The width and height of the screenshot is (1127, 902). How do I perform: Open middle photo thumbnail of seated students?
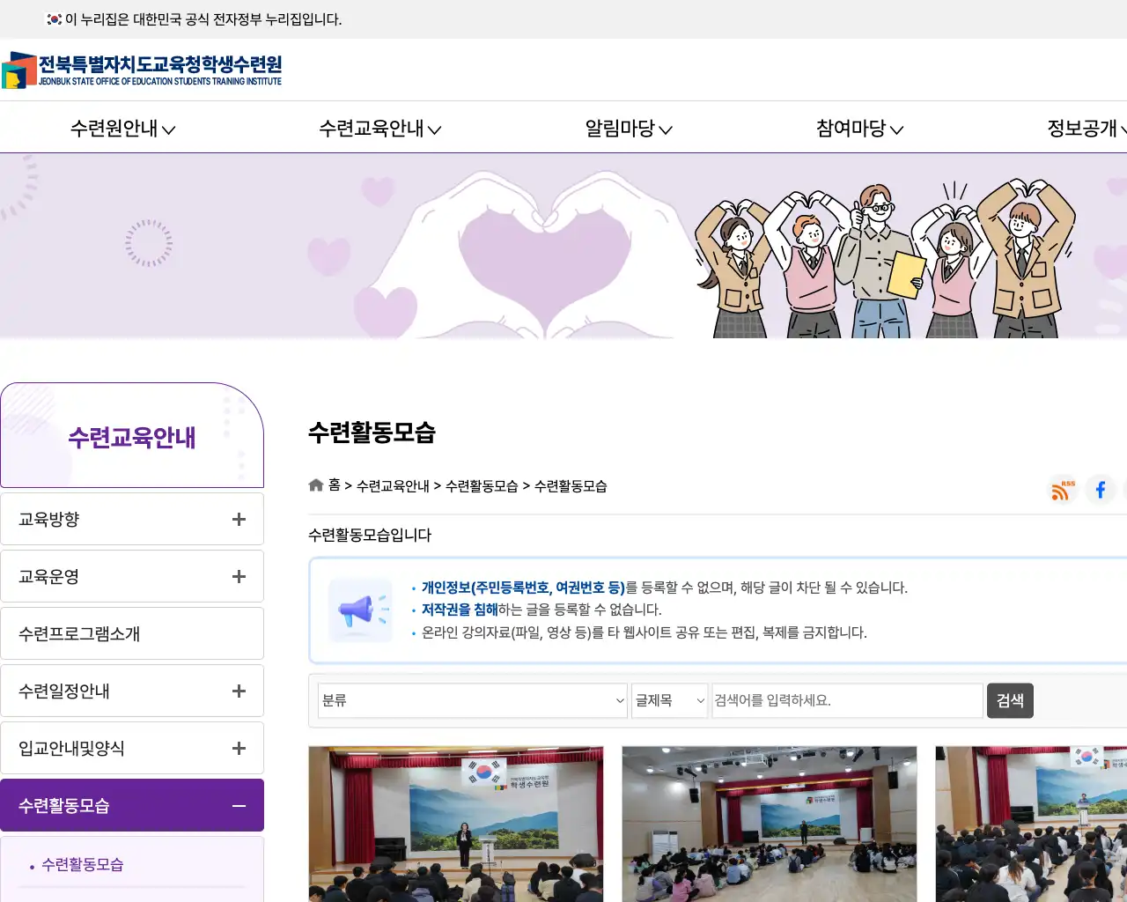pyautogui.click(x=770, y=824)
